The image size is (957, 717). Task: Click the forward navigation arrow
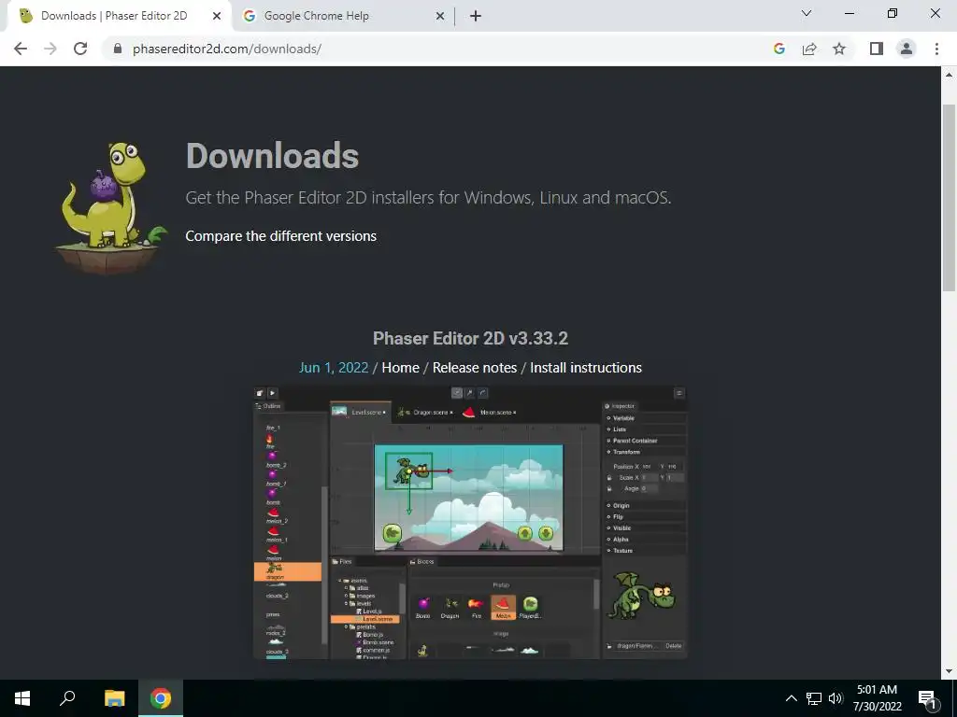coord(50,49)
